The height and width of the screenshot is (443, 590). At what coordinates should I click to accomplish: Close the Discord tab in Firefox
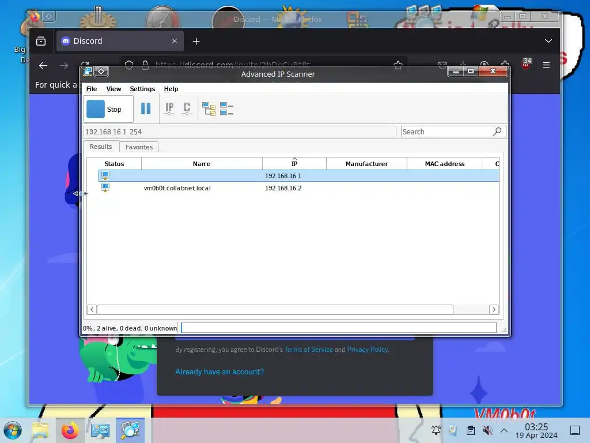175,41
